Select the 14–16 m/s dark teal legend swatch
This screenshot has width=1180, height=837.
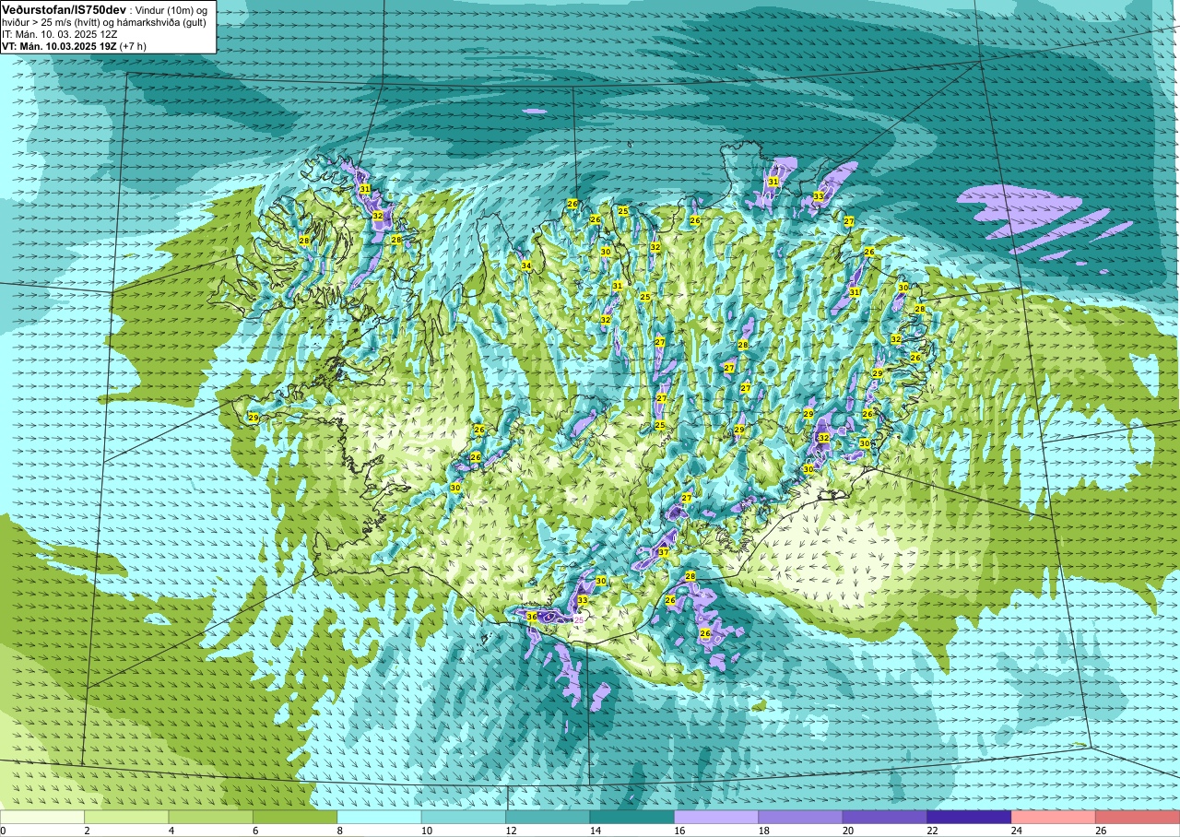(x=632, y=817)
